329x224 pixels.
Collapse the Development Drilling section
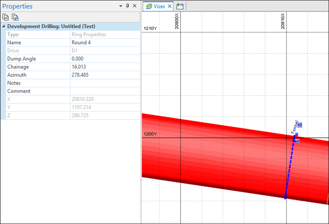pyautogui.click(x=3, y=26)
